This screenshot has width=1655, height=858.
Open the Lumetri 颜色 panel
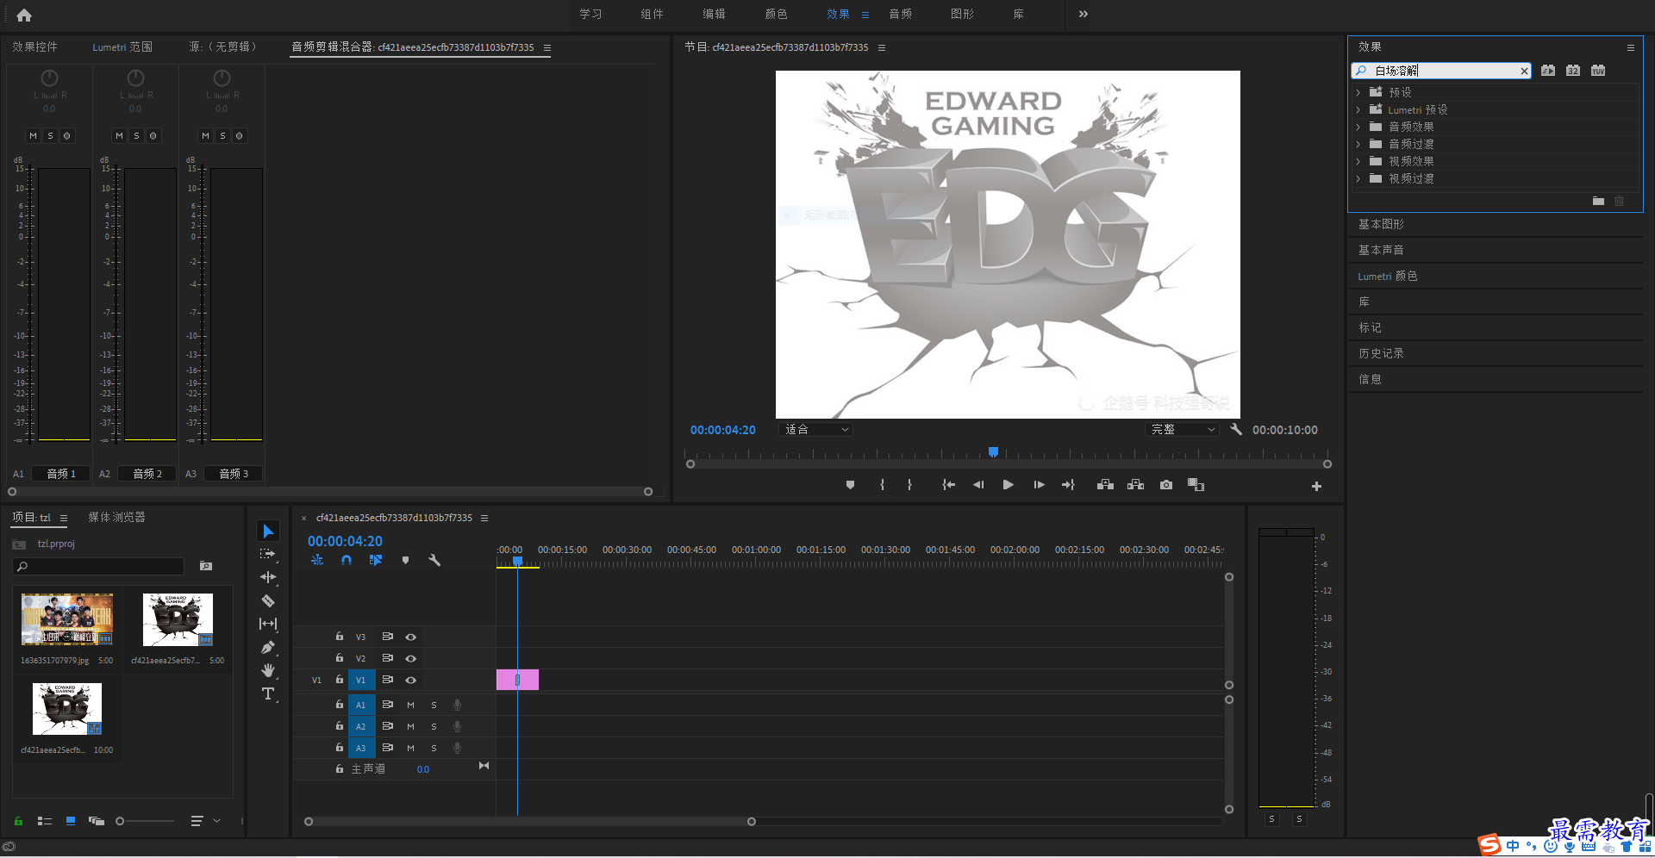click(x=1387, y=276)
